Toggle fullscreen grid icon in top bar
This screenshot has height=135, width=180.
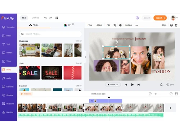click(57, 18)
